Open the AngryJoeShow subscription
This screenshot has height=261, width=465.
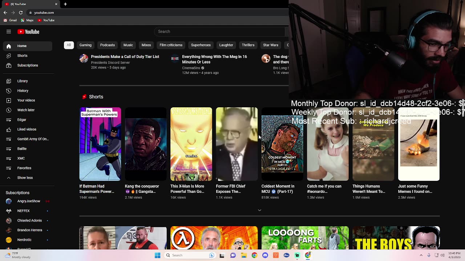27,201
